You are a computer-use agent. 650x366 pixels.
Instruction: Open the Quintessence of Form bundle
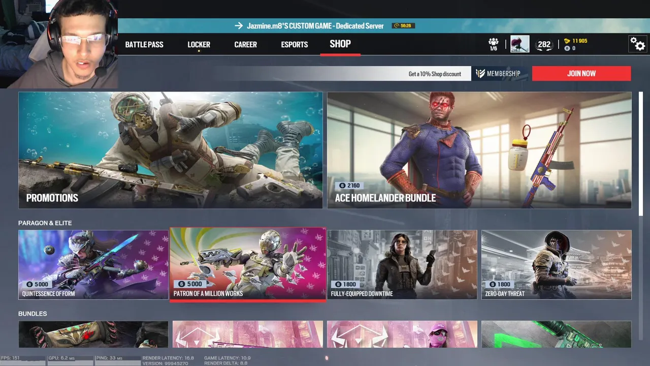click(93, 264)
